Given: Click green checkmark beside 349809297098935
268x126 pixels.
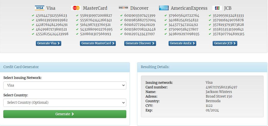Looking at the screenshot, I should (x=166, y=34).
